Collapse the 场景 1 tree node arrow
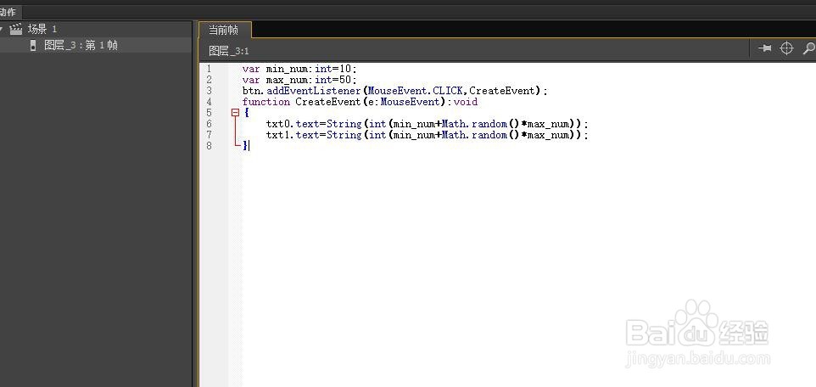This screenshot has width=816, height=387. pyautogui.click(x=2, y=29)
